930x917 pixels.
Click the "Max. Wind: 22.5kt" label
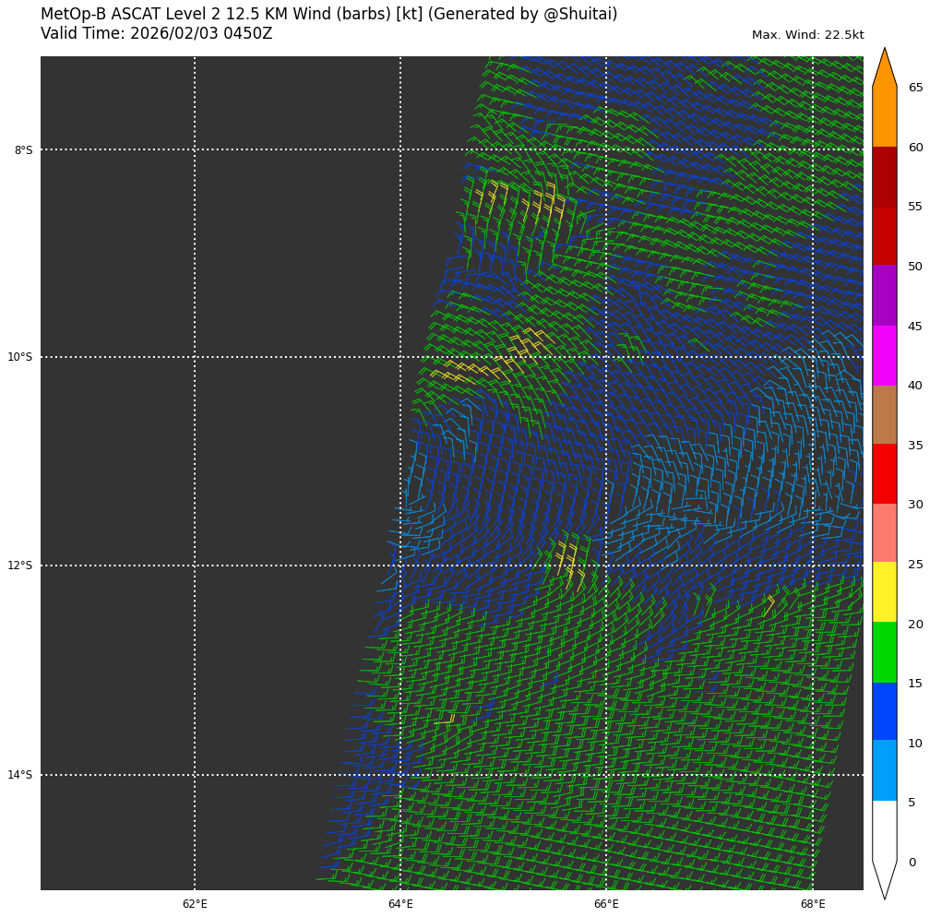807,36
